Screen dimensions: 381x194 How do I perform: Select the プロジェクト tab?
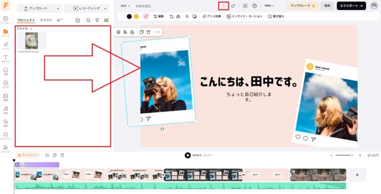click(x=26, y=20)
